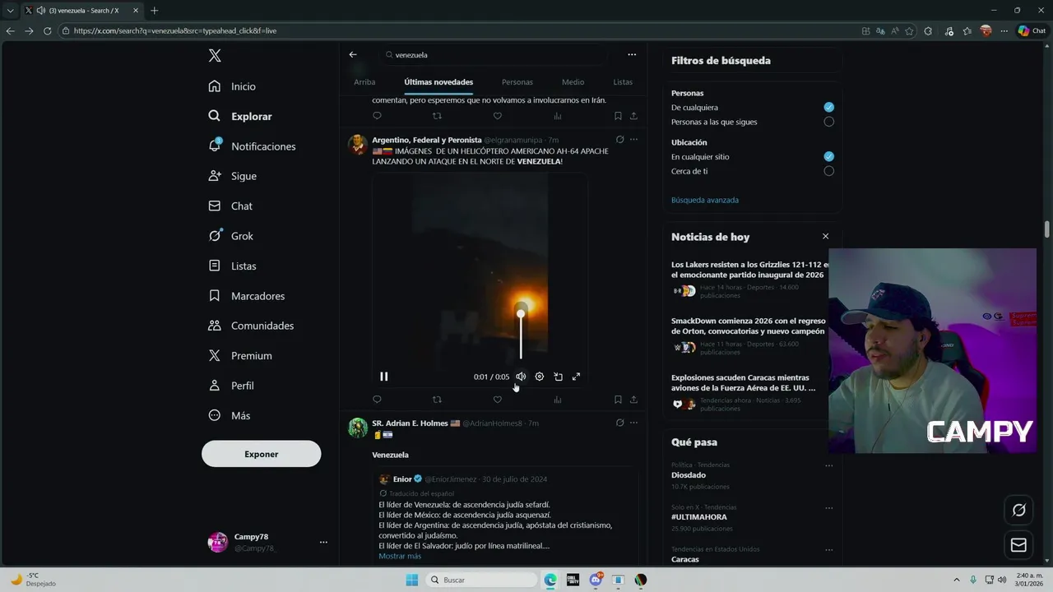The image size is (1053, 592).
Task: Share the Apache helicopter post
Action: click(633, 400)
